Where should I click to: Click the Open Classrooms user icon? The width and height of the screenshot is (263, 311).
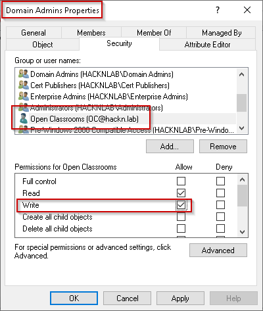coord(24,119)
